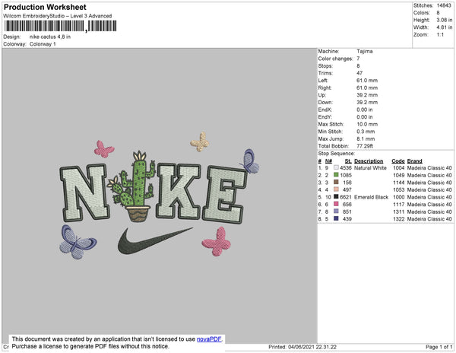Click the stitches count 14843
The image size is (456, 353).
pyautogui.click(x=444, y=5)
